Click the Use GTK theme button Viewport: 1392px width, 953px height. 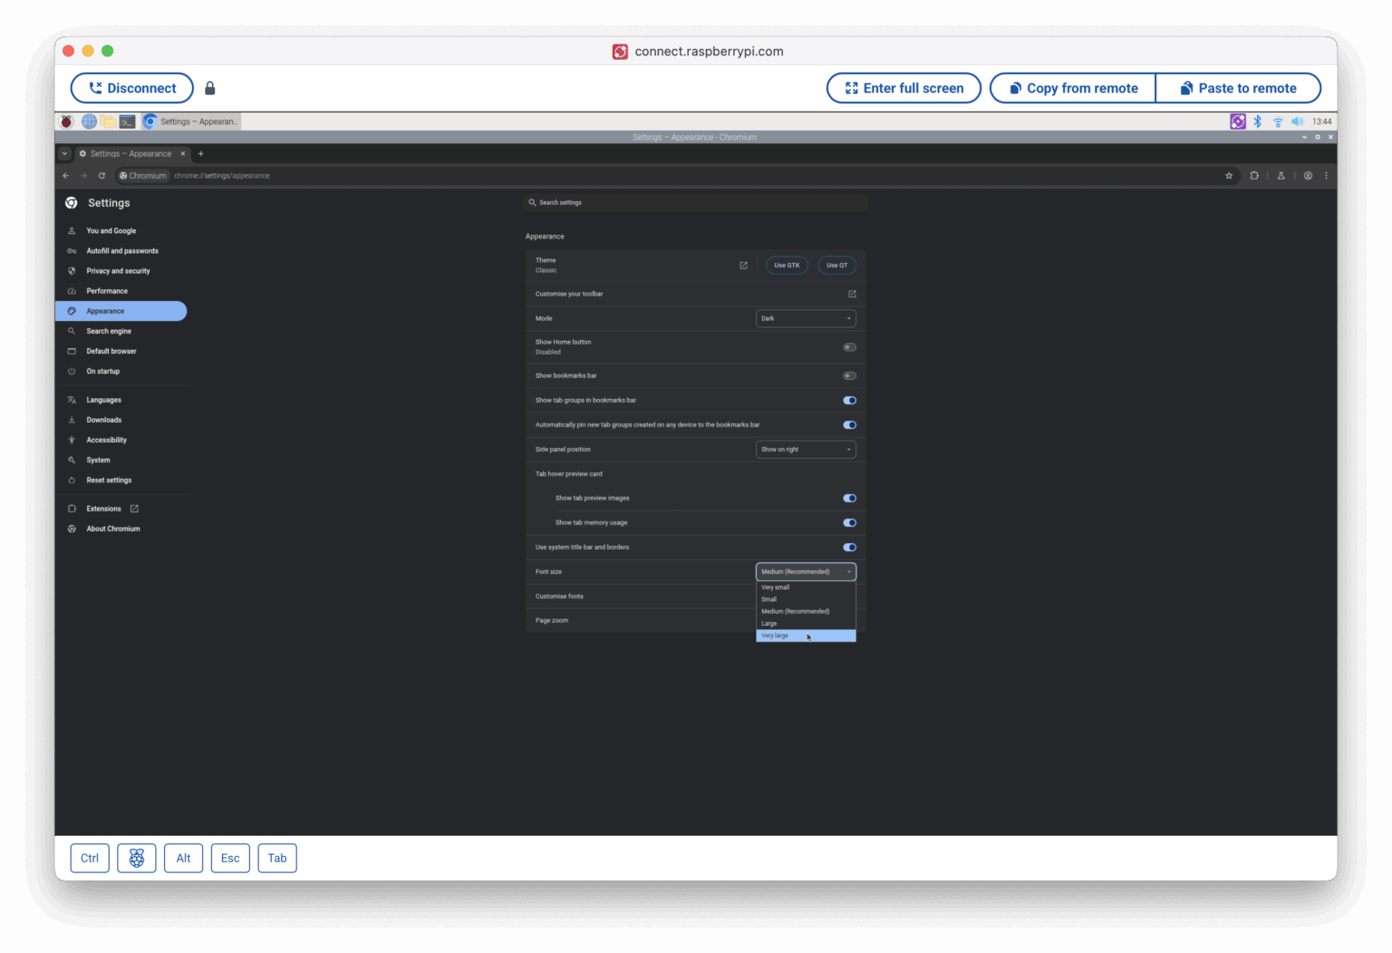click(787, 266)
